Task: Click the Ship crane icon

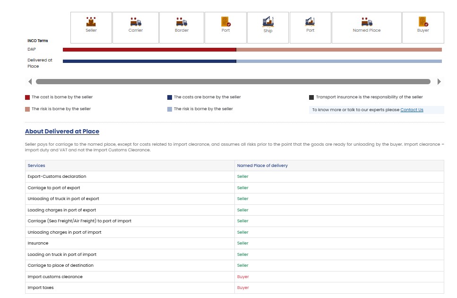Action: coord(268,22)
